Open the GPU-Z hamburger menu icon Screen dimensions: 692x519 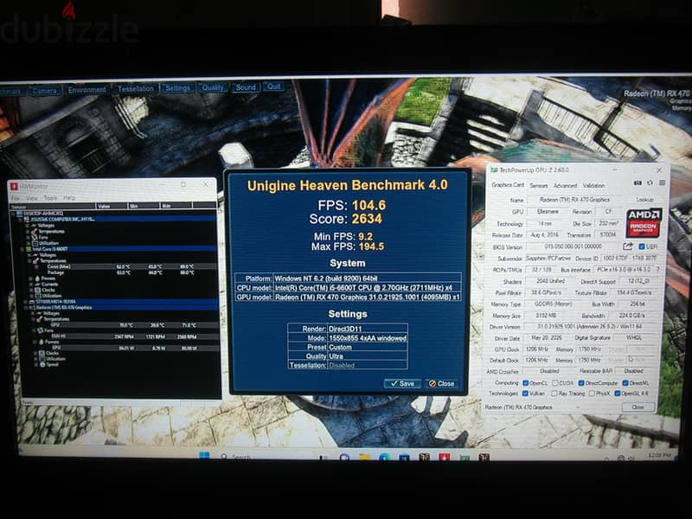pos(662,183)
